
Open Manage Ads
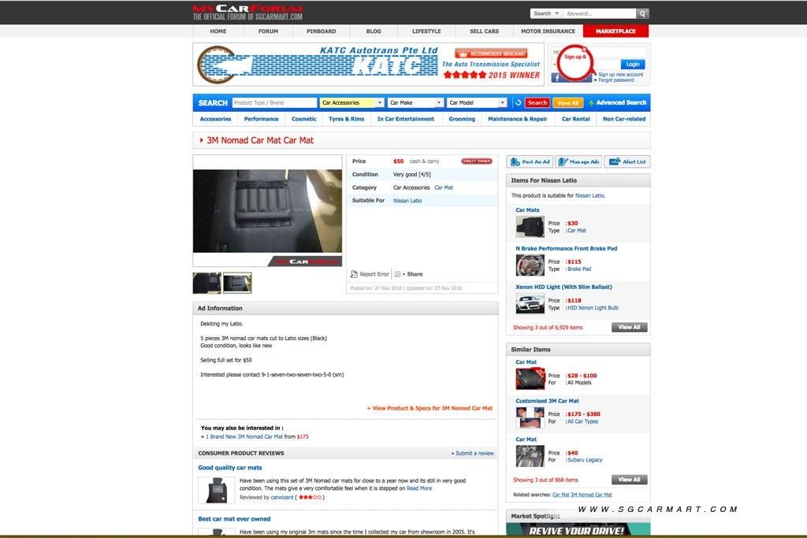(x=578, y=161)
